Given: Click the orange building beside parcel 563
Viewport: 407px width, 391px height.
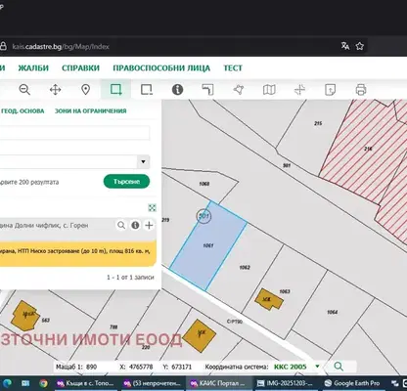Looking at the screenshot, I should coord(24,316).
